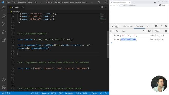The width and height of the screenshot is (169, 95).
Task: Stop Live Server on Port 5500
Action: (x=81, y=93)
